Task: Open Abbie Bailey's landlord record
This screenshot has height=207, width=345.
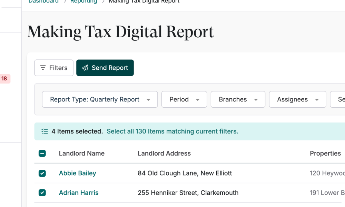Action: click(77, 173)
